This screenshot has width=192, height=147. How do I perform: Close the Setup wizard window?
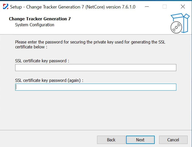pyautogui.click(x=183, y=7)
